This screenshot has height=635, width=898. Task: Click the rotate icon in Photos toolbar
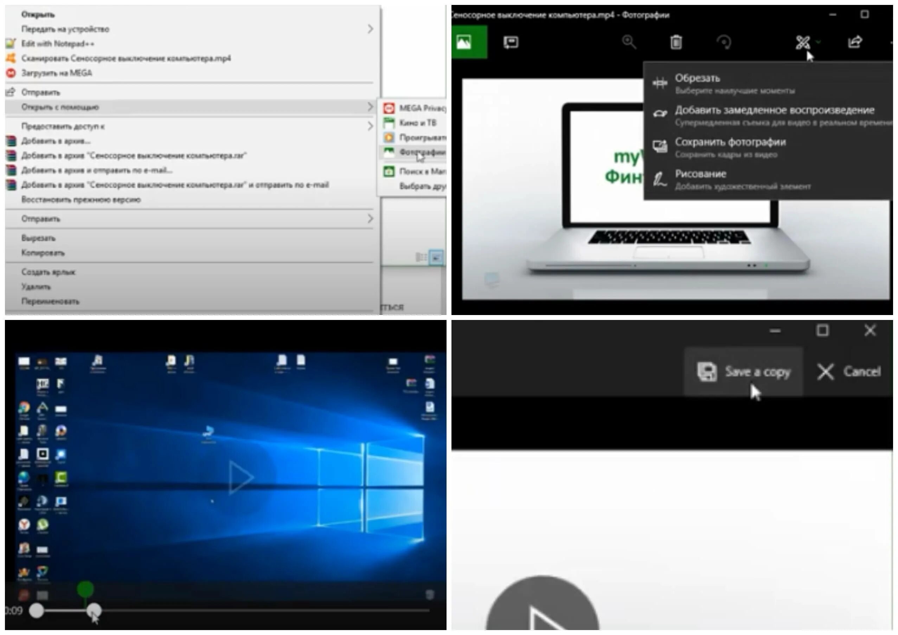pos(724,42)
